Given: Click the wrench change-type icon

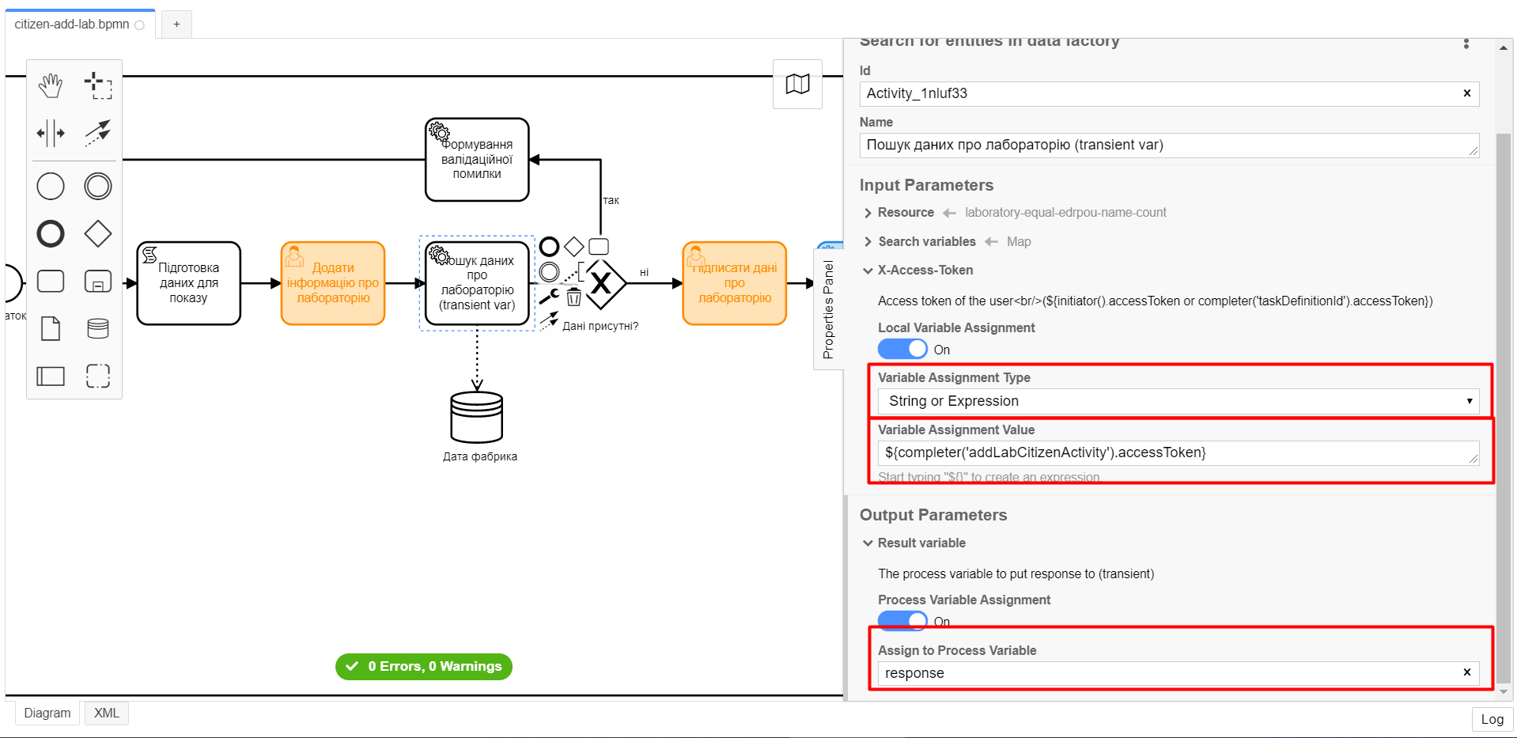Looking at the screenshot, I should [x=549, y=297].
